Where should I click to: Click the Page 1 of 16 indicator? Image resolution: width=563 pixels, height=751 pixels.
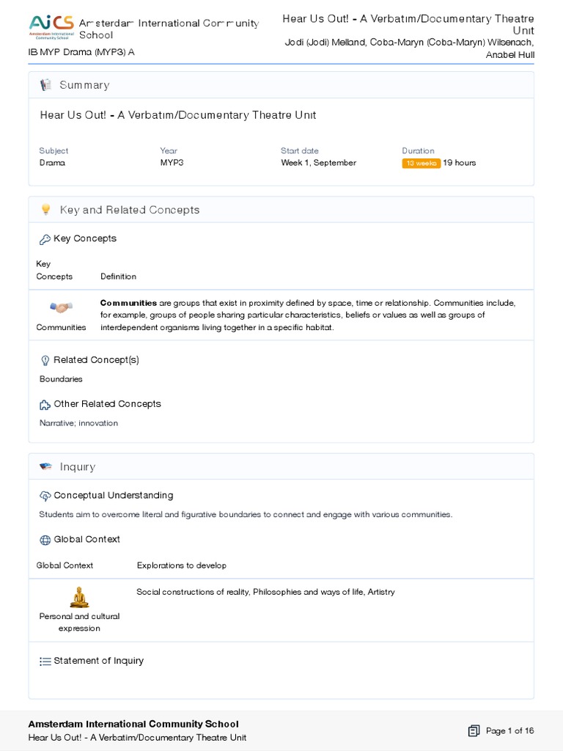(x=509, y=730)
